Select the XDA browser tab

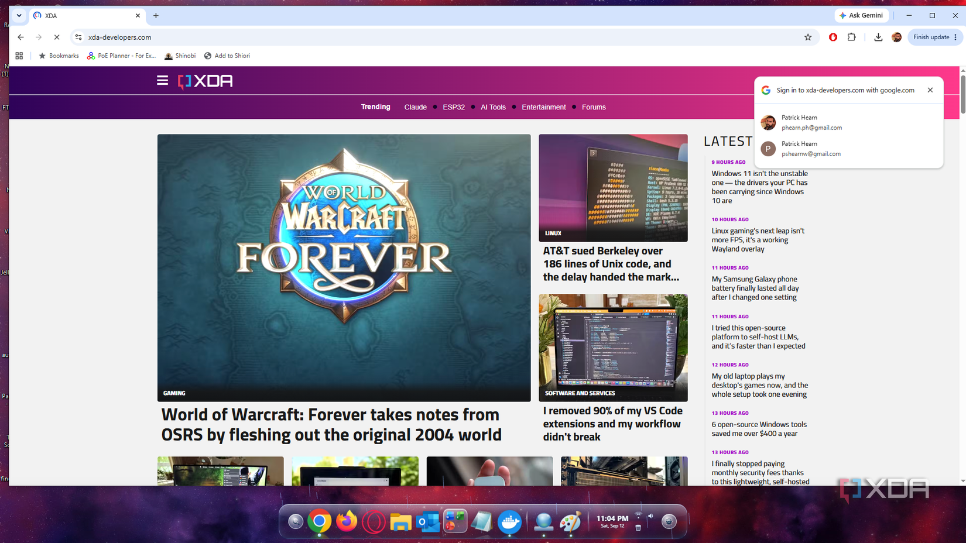pos(88,16)
